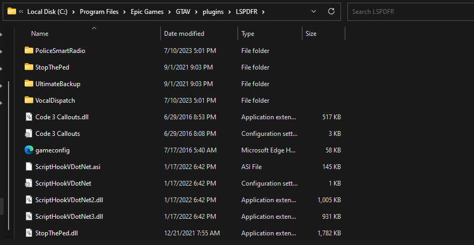The height and width of the screenshot is (245, 474).
Task: Select the StopThePed folder icon
Action: click(x=29, y=67)
